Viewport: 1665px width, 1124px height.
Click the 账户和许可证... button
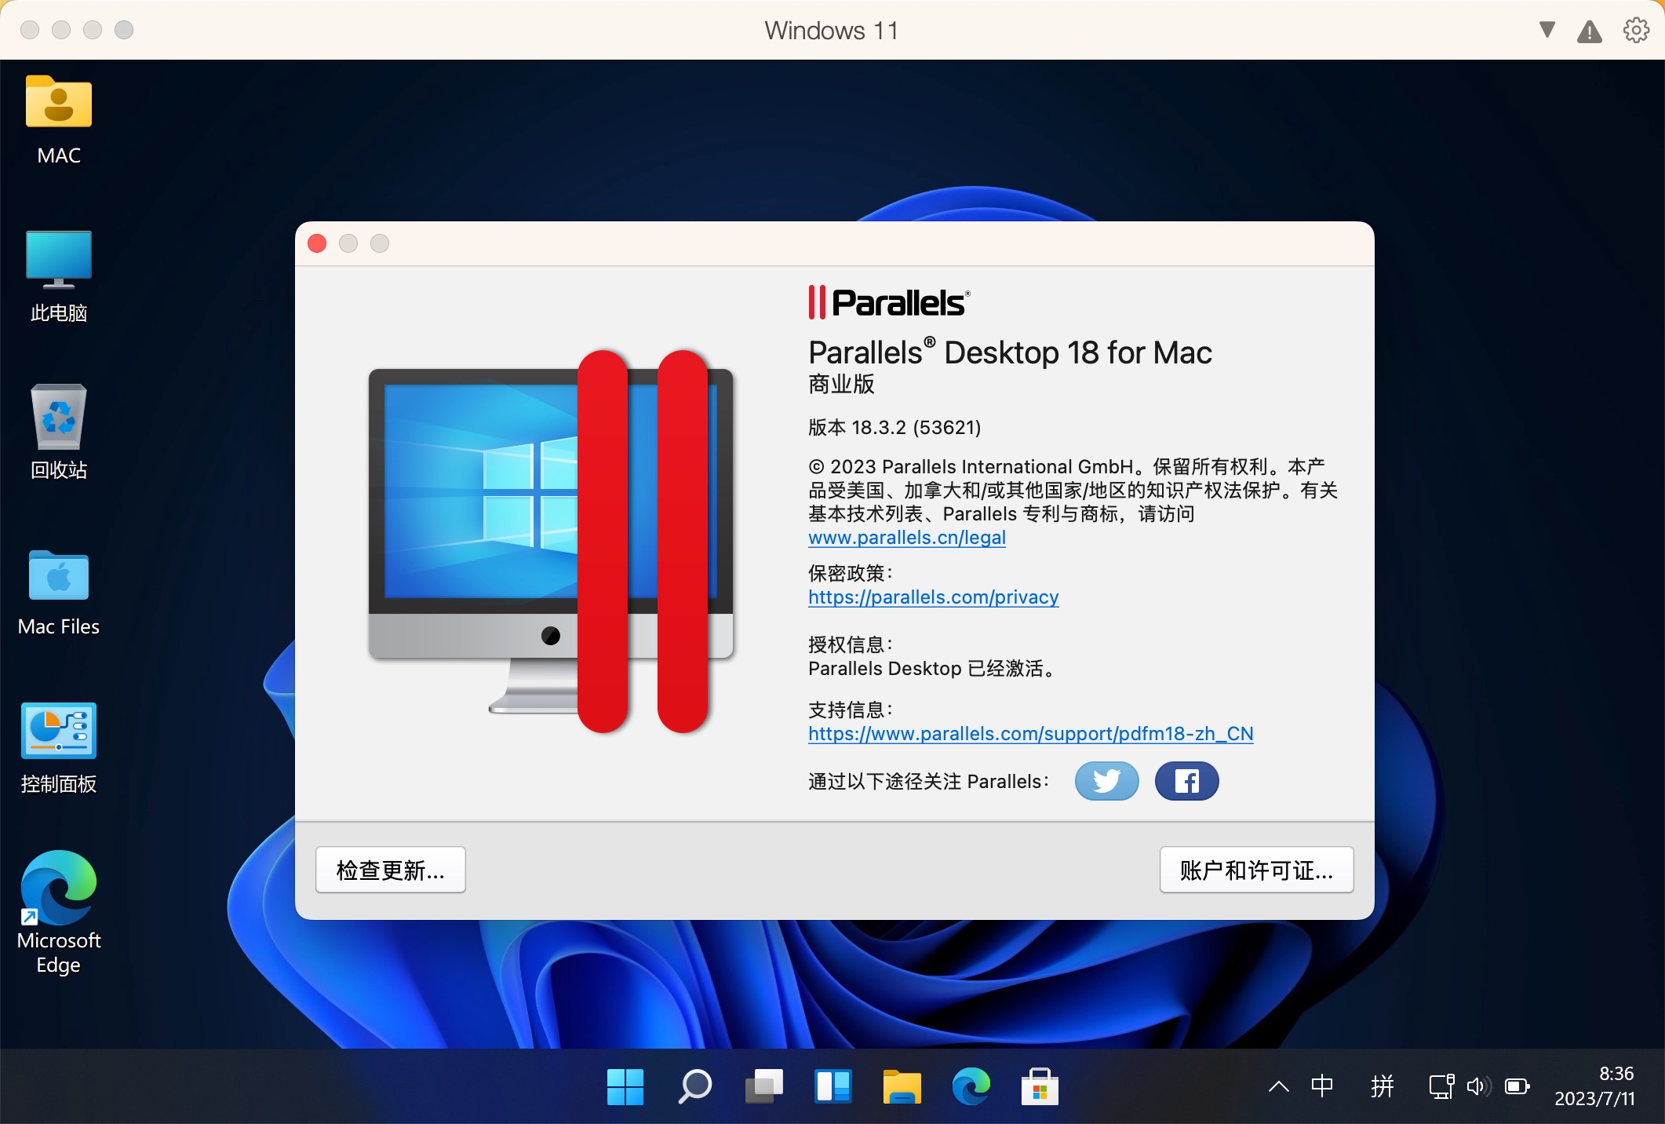point(1256,870)
